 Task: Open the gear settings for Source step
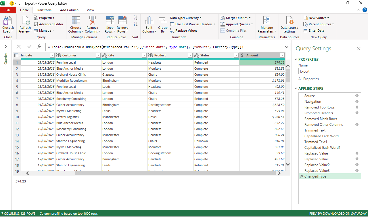(x=357, y=96)
